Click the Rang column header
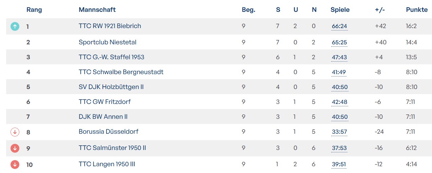 [x=34, y=10]
